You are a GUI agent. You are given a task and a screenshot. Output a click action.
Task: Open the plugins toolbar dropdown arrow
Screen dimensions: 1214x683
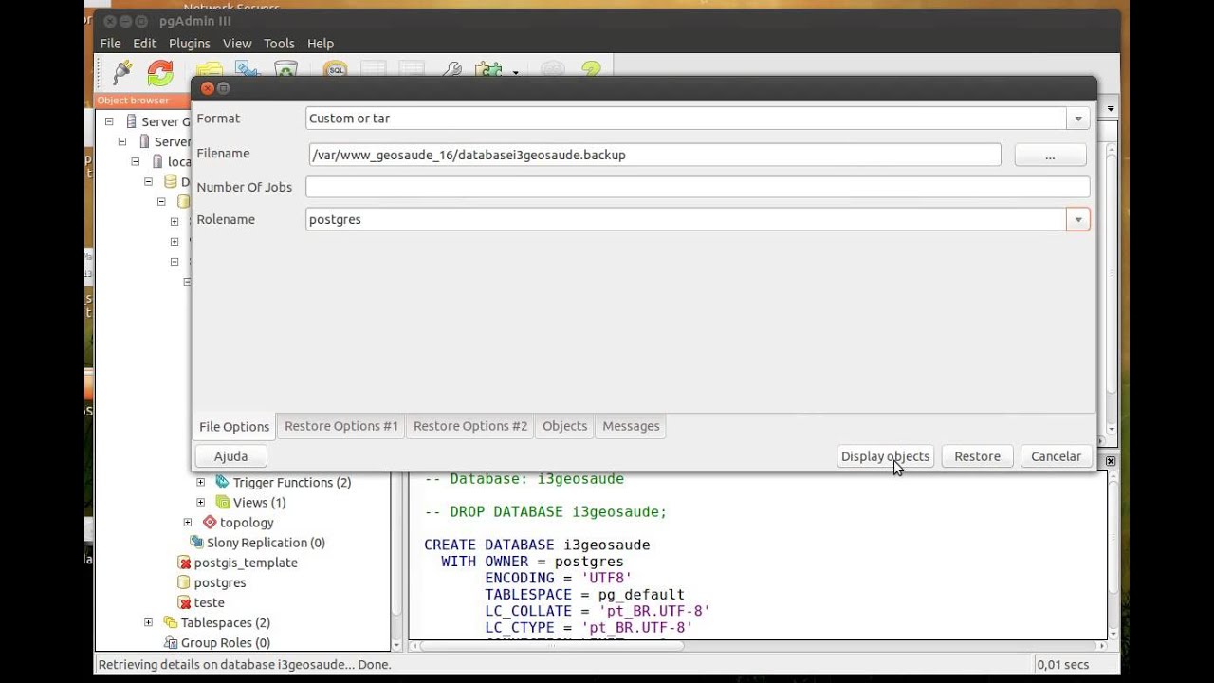tap(516, 72)
